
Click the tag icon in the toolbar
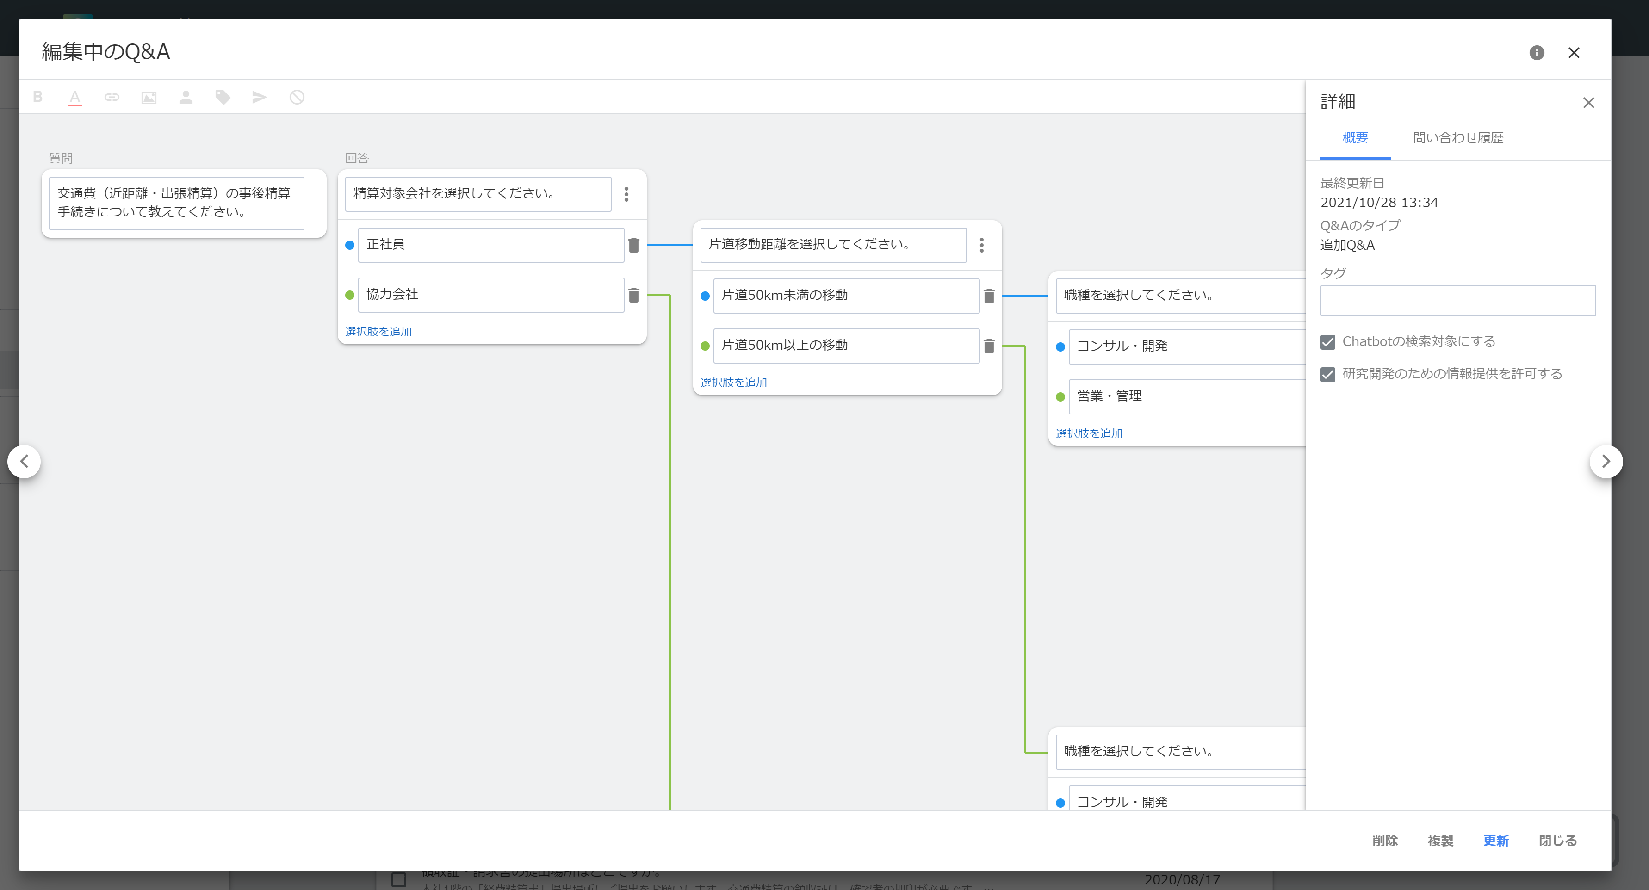coord(223,97)
